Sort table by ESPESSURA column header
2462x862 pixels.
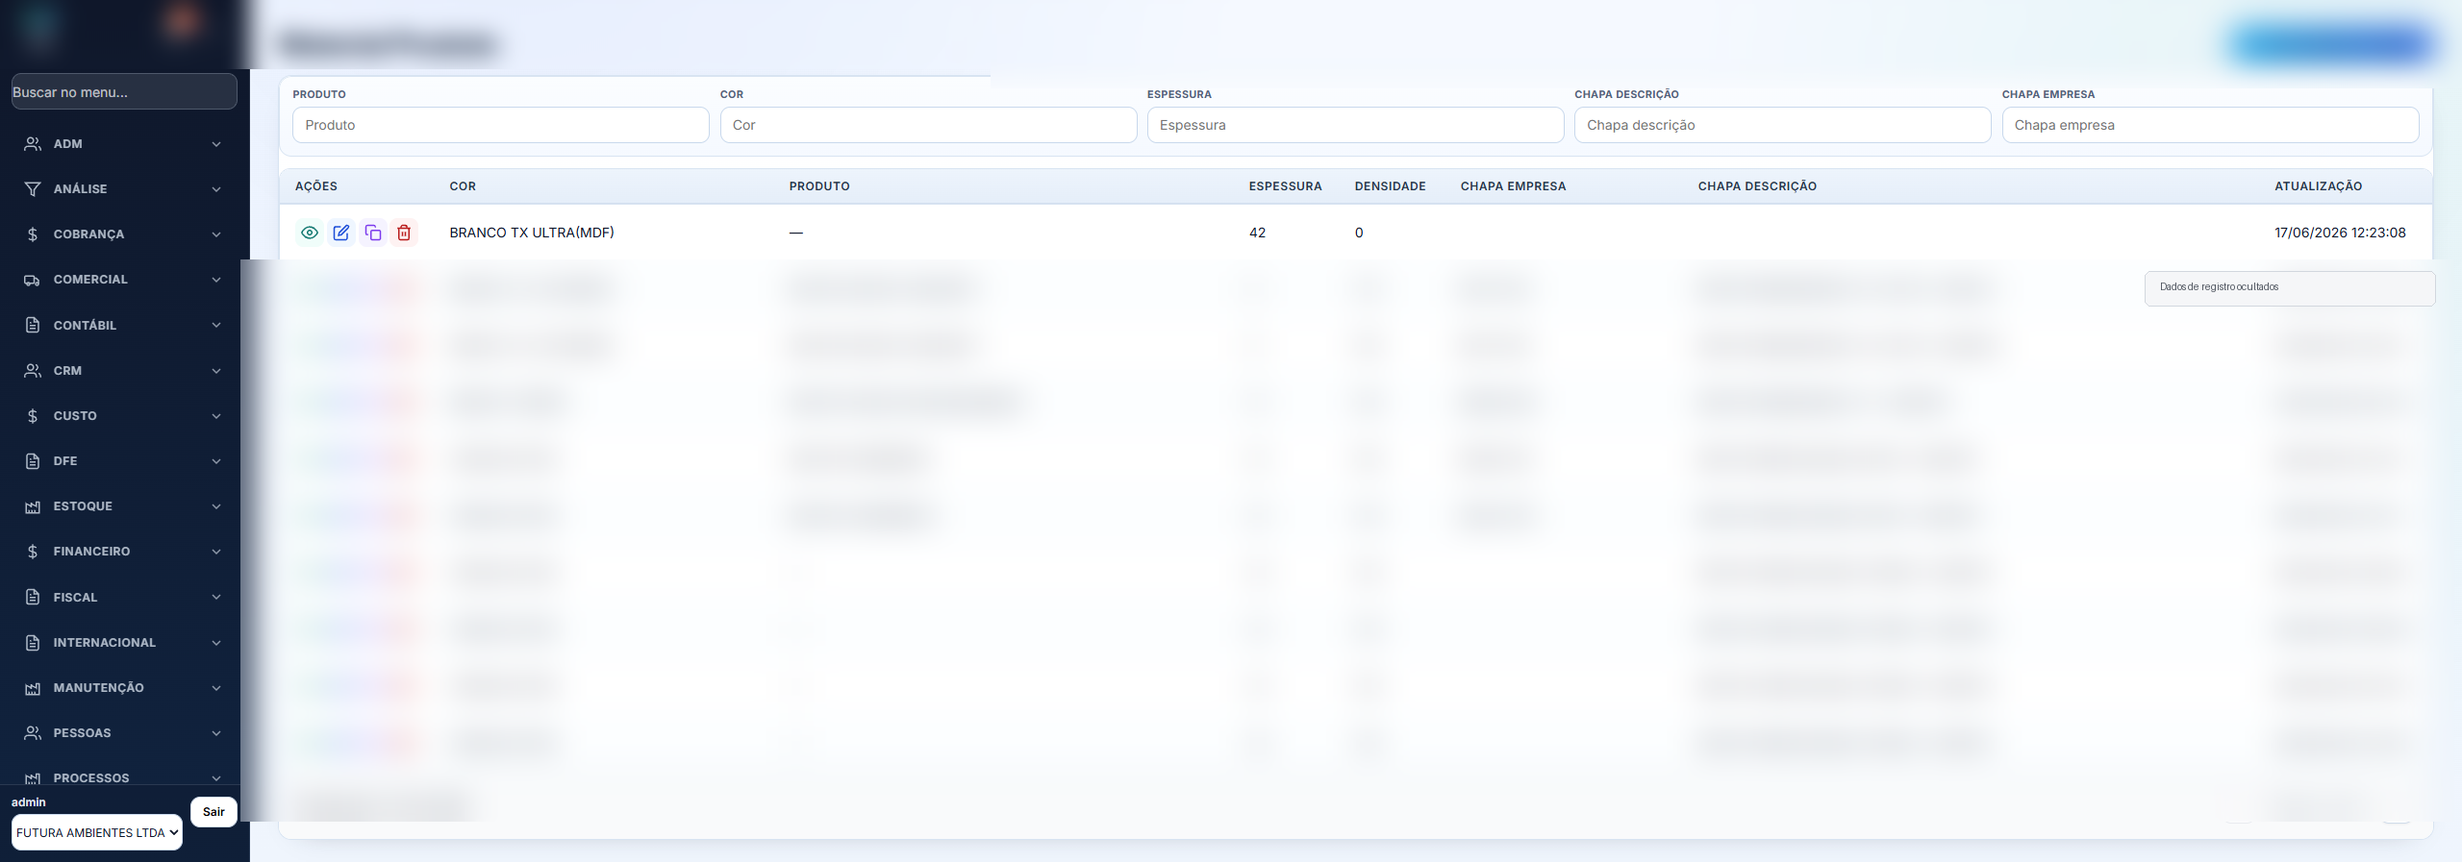[x=1285, y=186]
